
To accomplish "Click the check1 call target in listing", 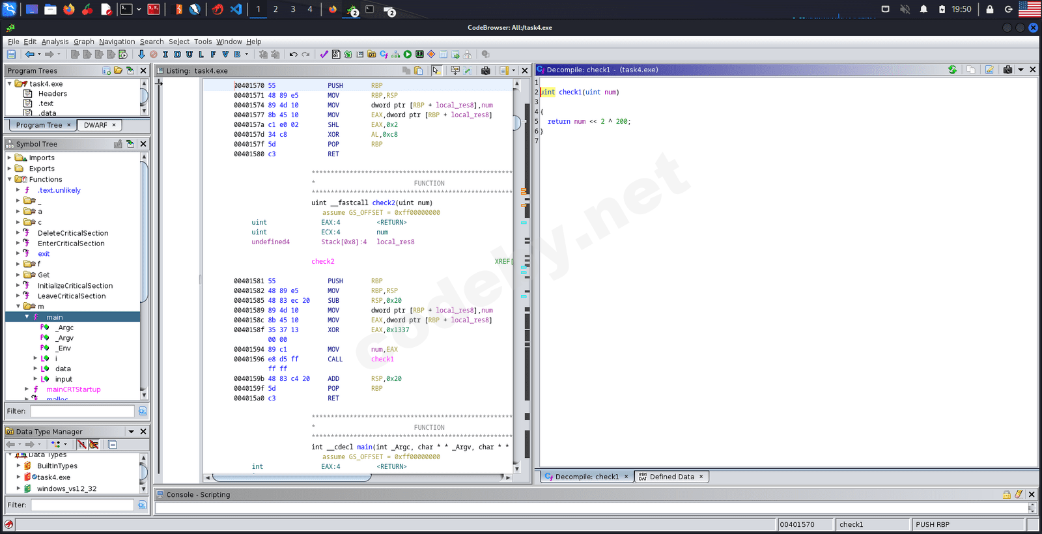I will (x=382, y=359).
